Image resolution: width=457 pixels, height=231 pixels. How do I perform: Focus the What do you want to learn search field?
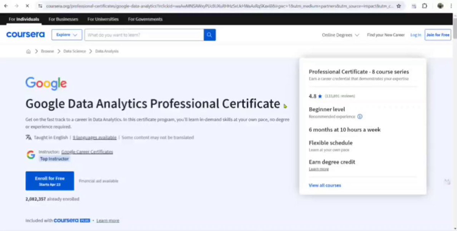pos(144,35)
